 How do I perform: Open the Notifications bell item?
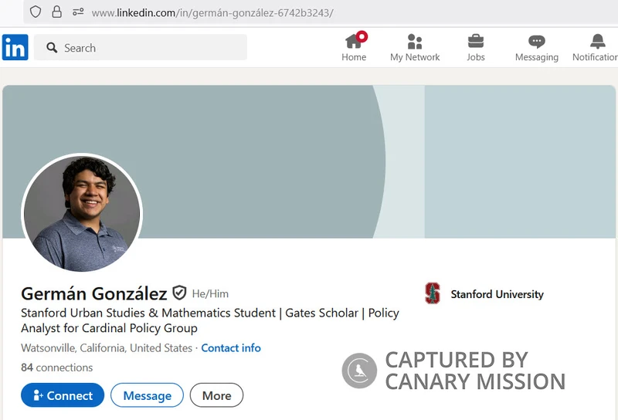click(x=596, y=47)
